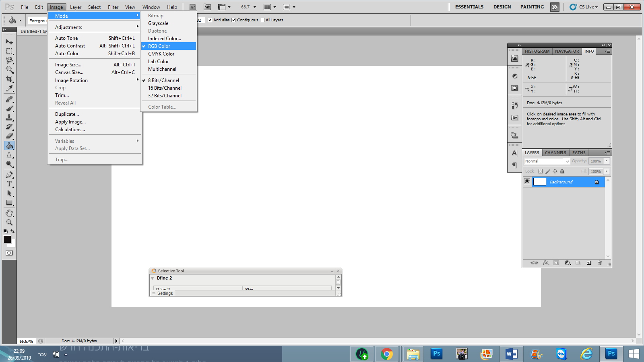Screen dimensions: 644x362
Task: Select the Clone Stamp tool
Action: click(x=9, y=117)
